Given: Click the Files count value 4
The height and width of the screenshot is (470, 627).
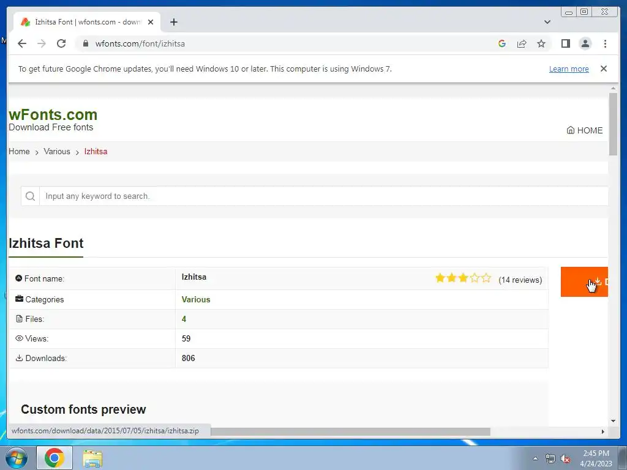Looking at the screenshot, I should [184, 319].
